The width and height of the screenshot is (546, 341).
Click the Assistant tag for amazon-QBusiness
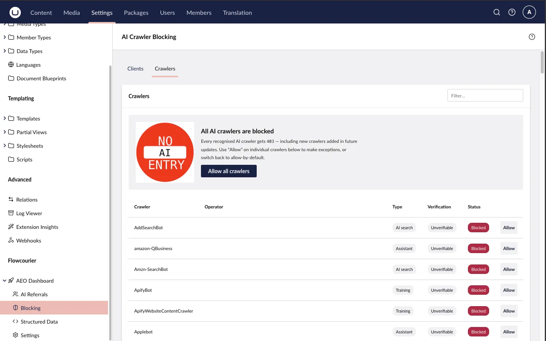point(404,249)
